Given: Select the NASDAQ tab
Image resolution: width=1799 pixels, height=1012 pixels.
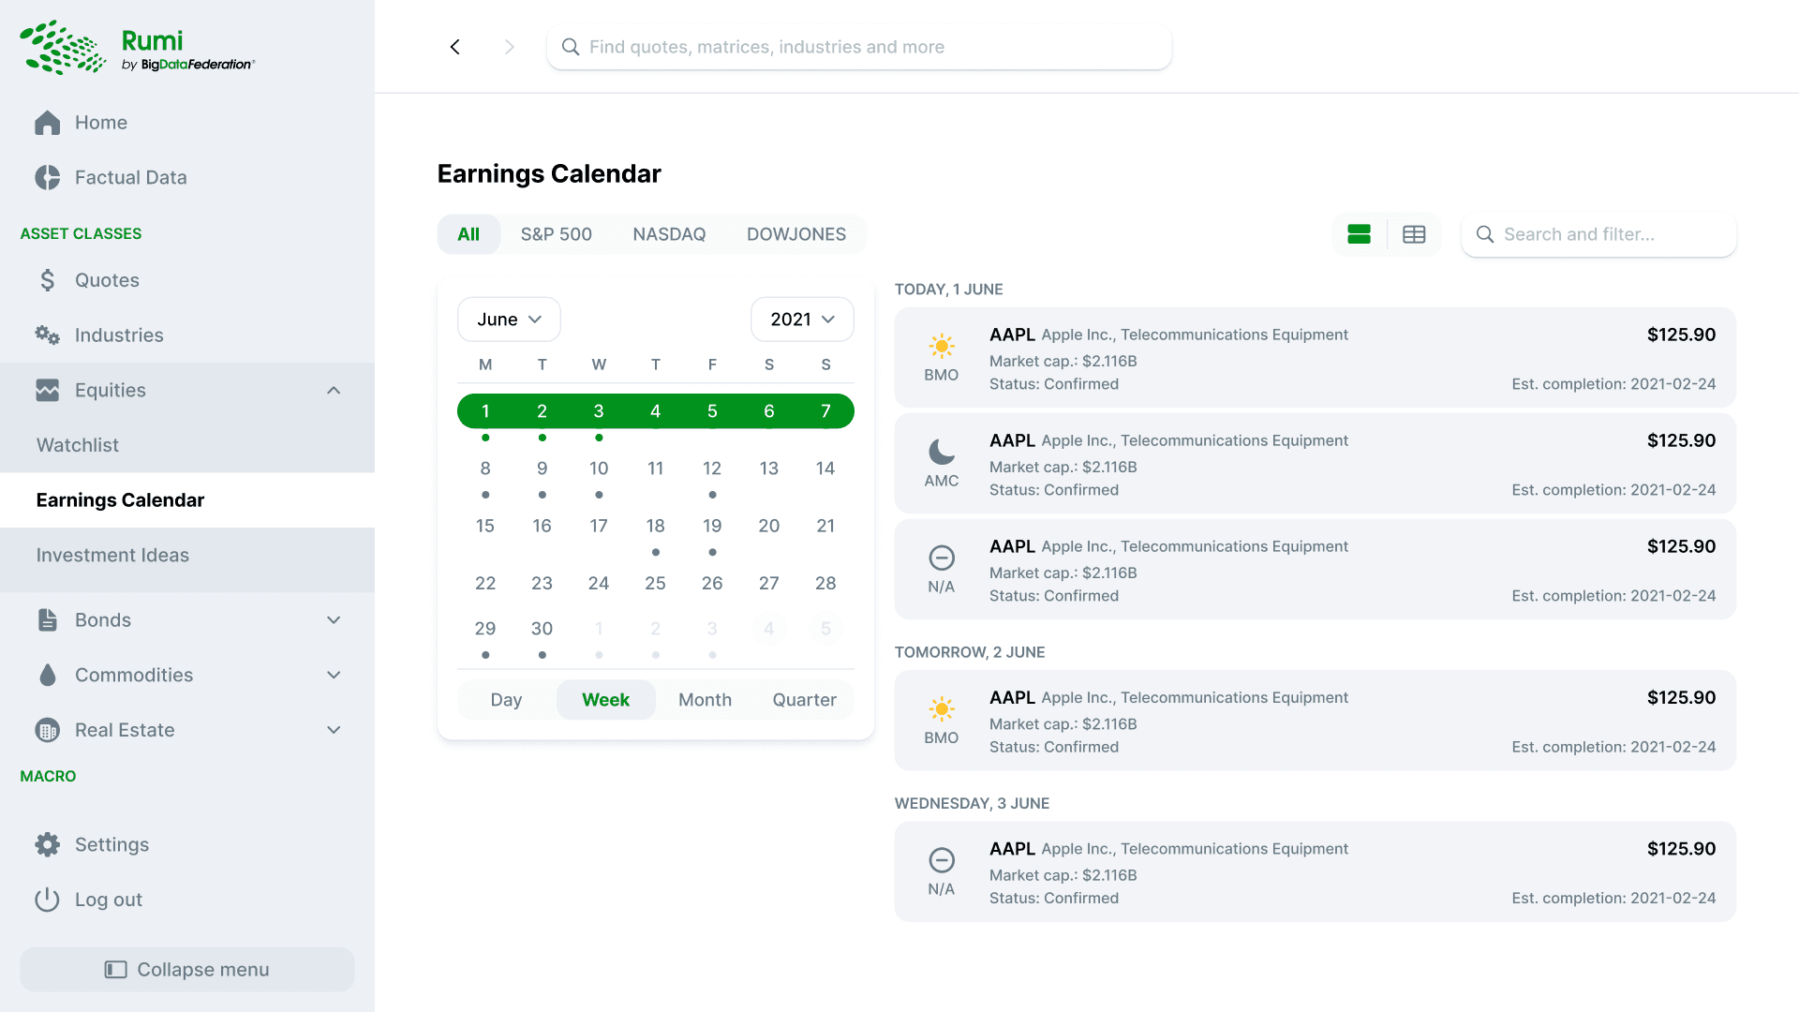Looking at the screenshot, I should pos(669,234).
